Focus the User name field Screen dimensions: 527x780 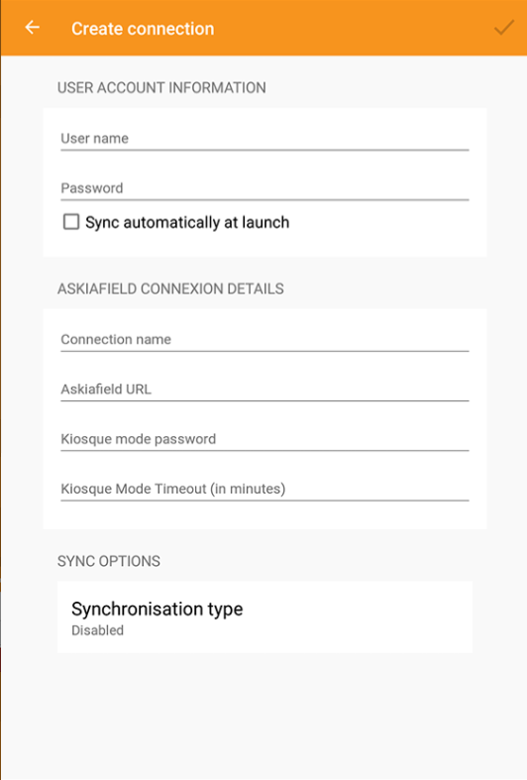[264, 139]
